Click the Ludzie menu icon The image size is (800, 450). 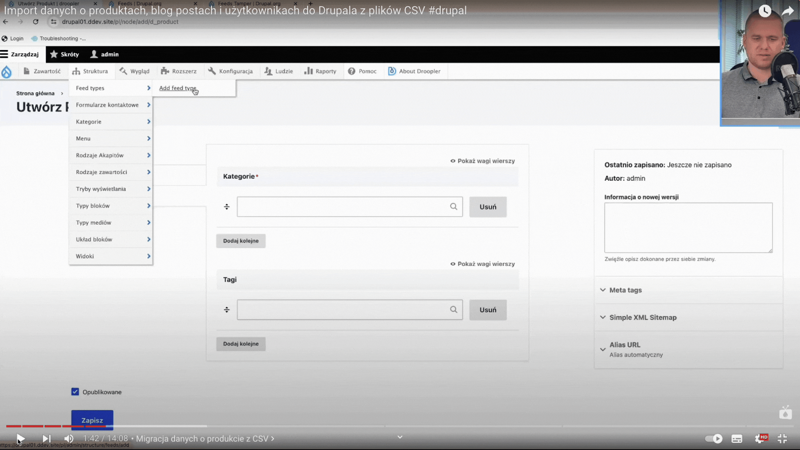tap(269, 71)
